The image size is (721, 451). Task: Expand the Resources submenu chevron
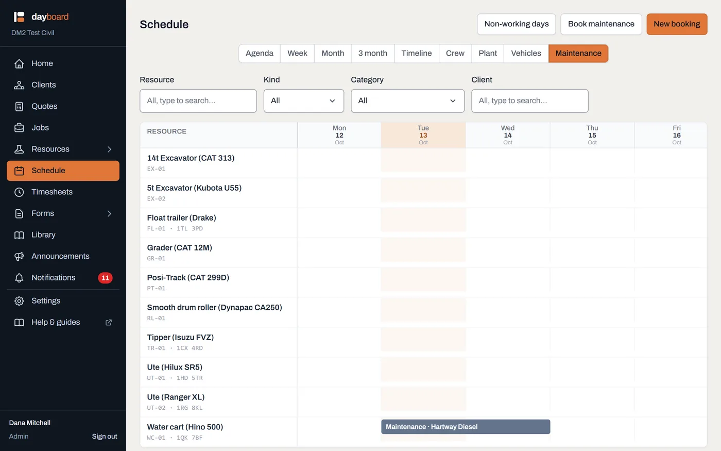109,149
